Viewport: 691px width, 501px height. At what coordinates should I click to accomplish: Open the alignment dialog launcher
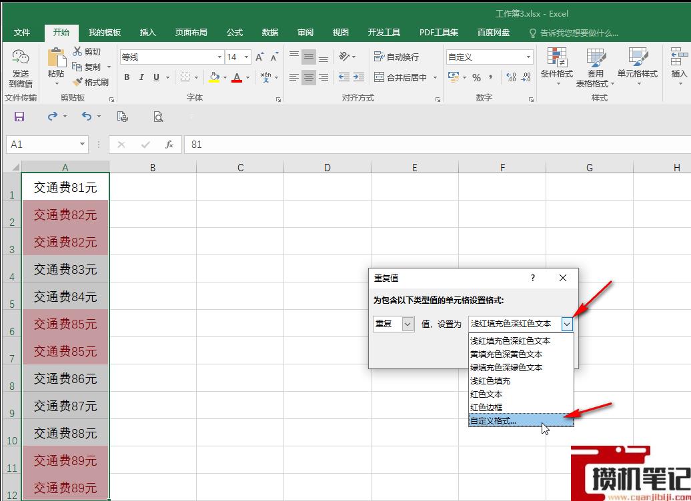438,100
